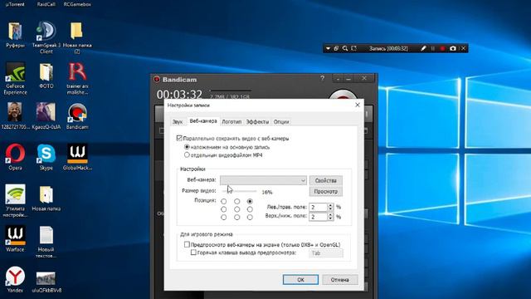The image size is (531, 299).
Task: Choose bottom-right webcam position radio
Action: click(250, 217)
